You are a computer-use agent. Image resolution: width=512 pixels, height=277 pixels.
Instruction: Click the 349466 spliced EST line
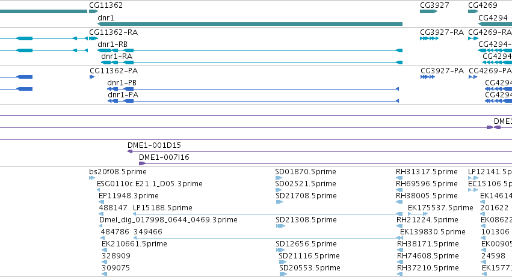point(268,238)
